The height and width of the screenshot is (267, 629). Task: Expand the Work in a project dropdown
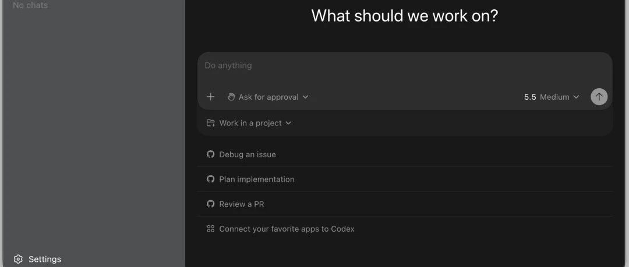(x=249, y=122)
